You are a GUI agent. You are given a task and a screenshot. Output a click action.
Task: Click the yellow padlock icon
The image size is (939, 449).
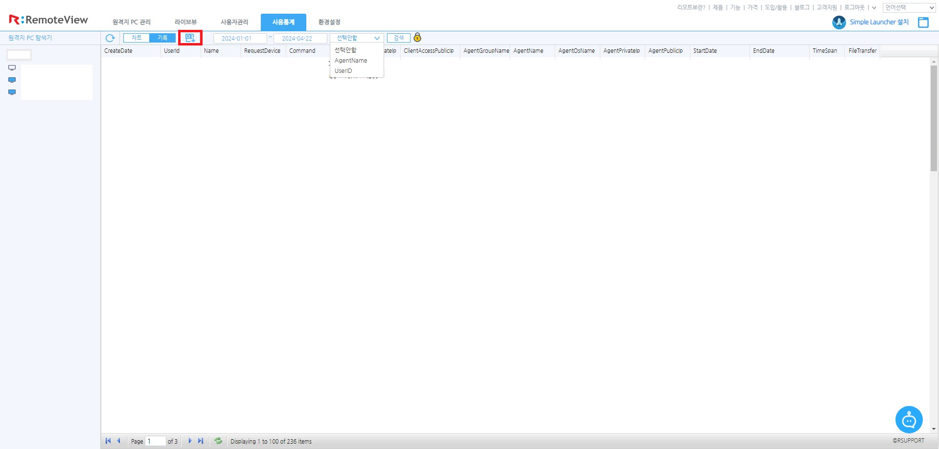click(x=417, y=38)
